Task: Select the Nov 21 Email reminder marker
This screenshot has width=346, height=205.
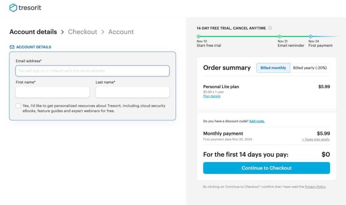Action: [x=279, y=36]
